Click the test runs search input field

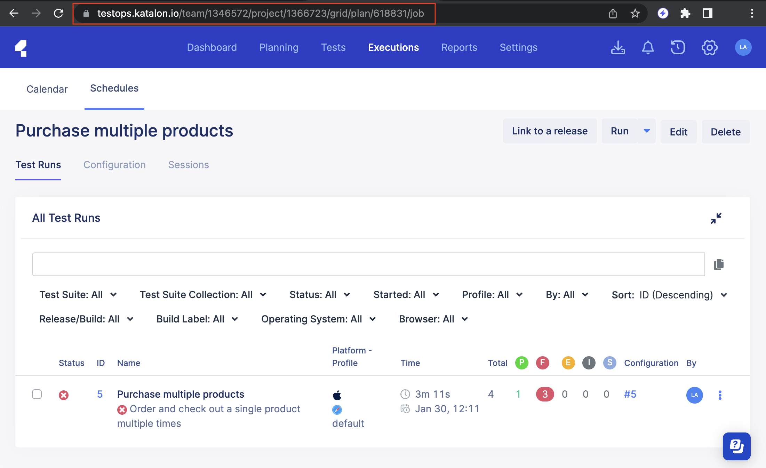(368, 264)
